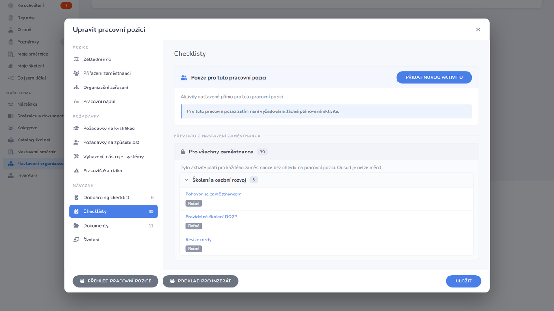
Task: Open Pohovor se zaměstnancem activity link
Action: 213,194
